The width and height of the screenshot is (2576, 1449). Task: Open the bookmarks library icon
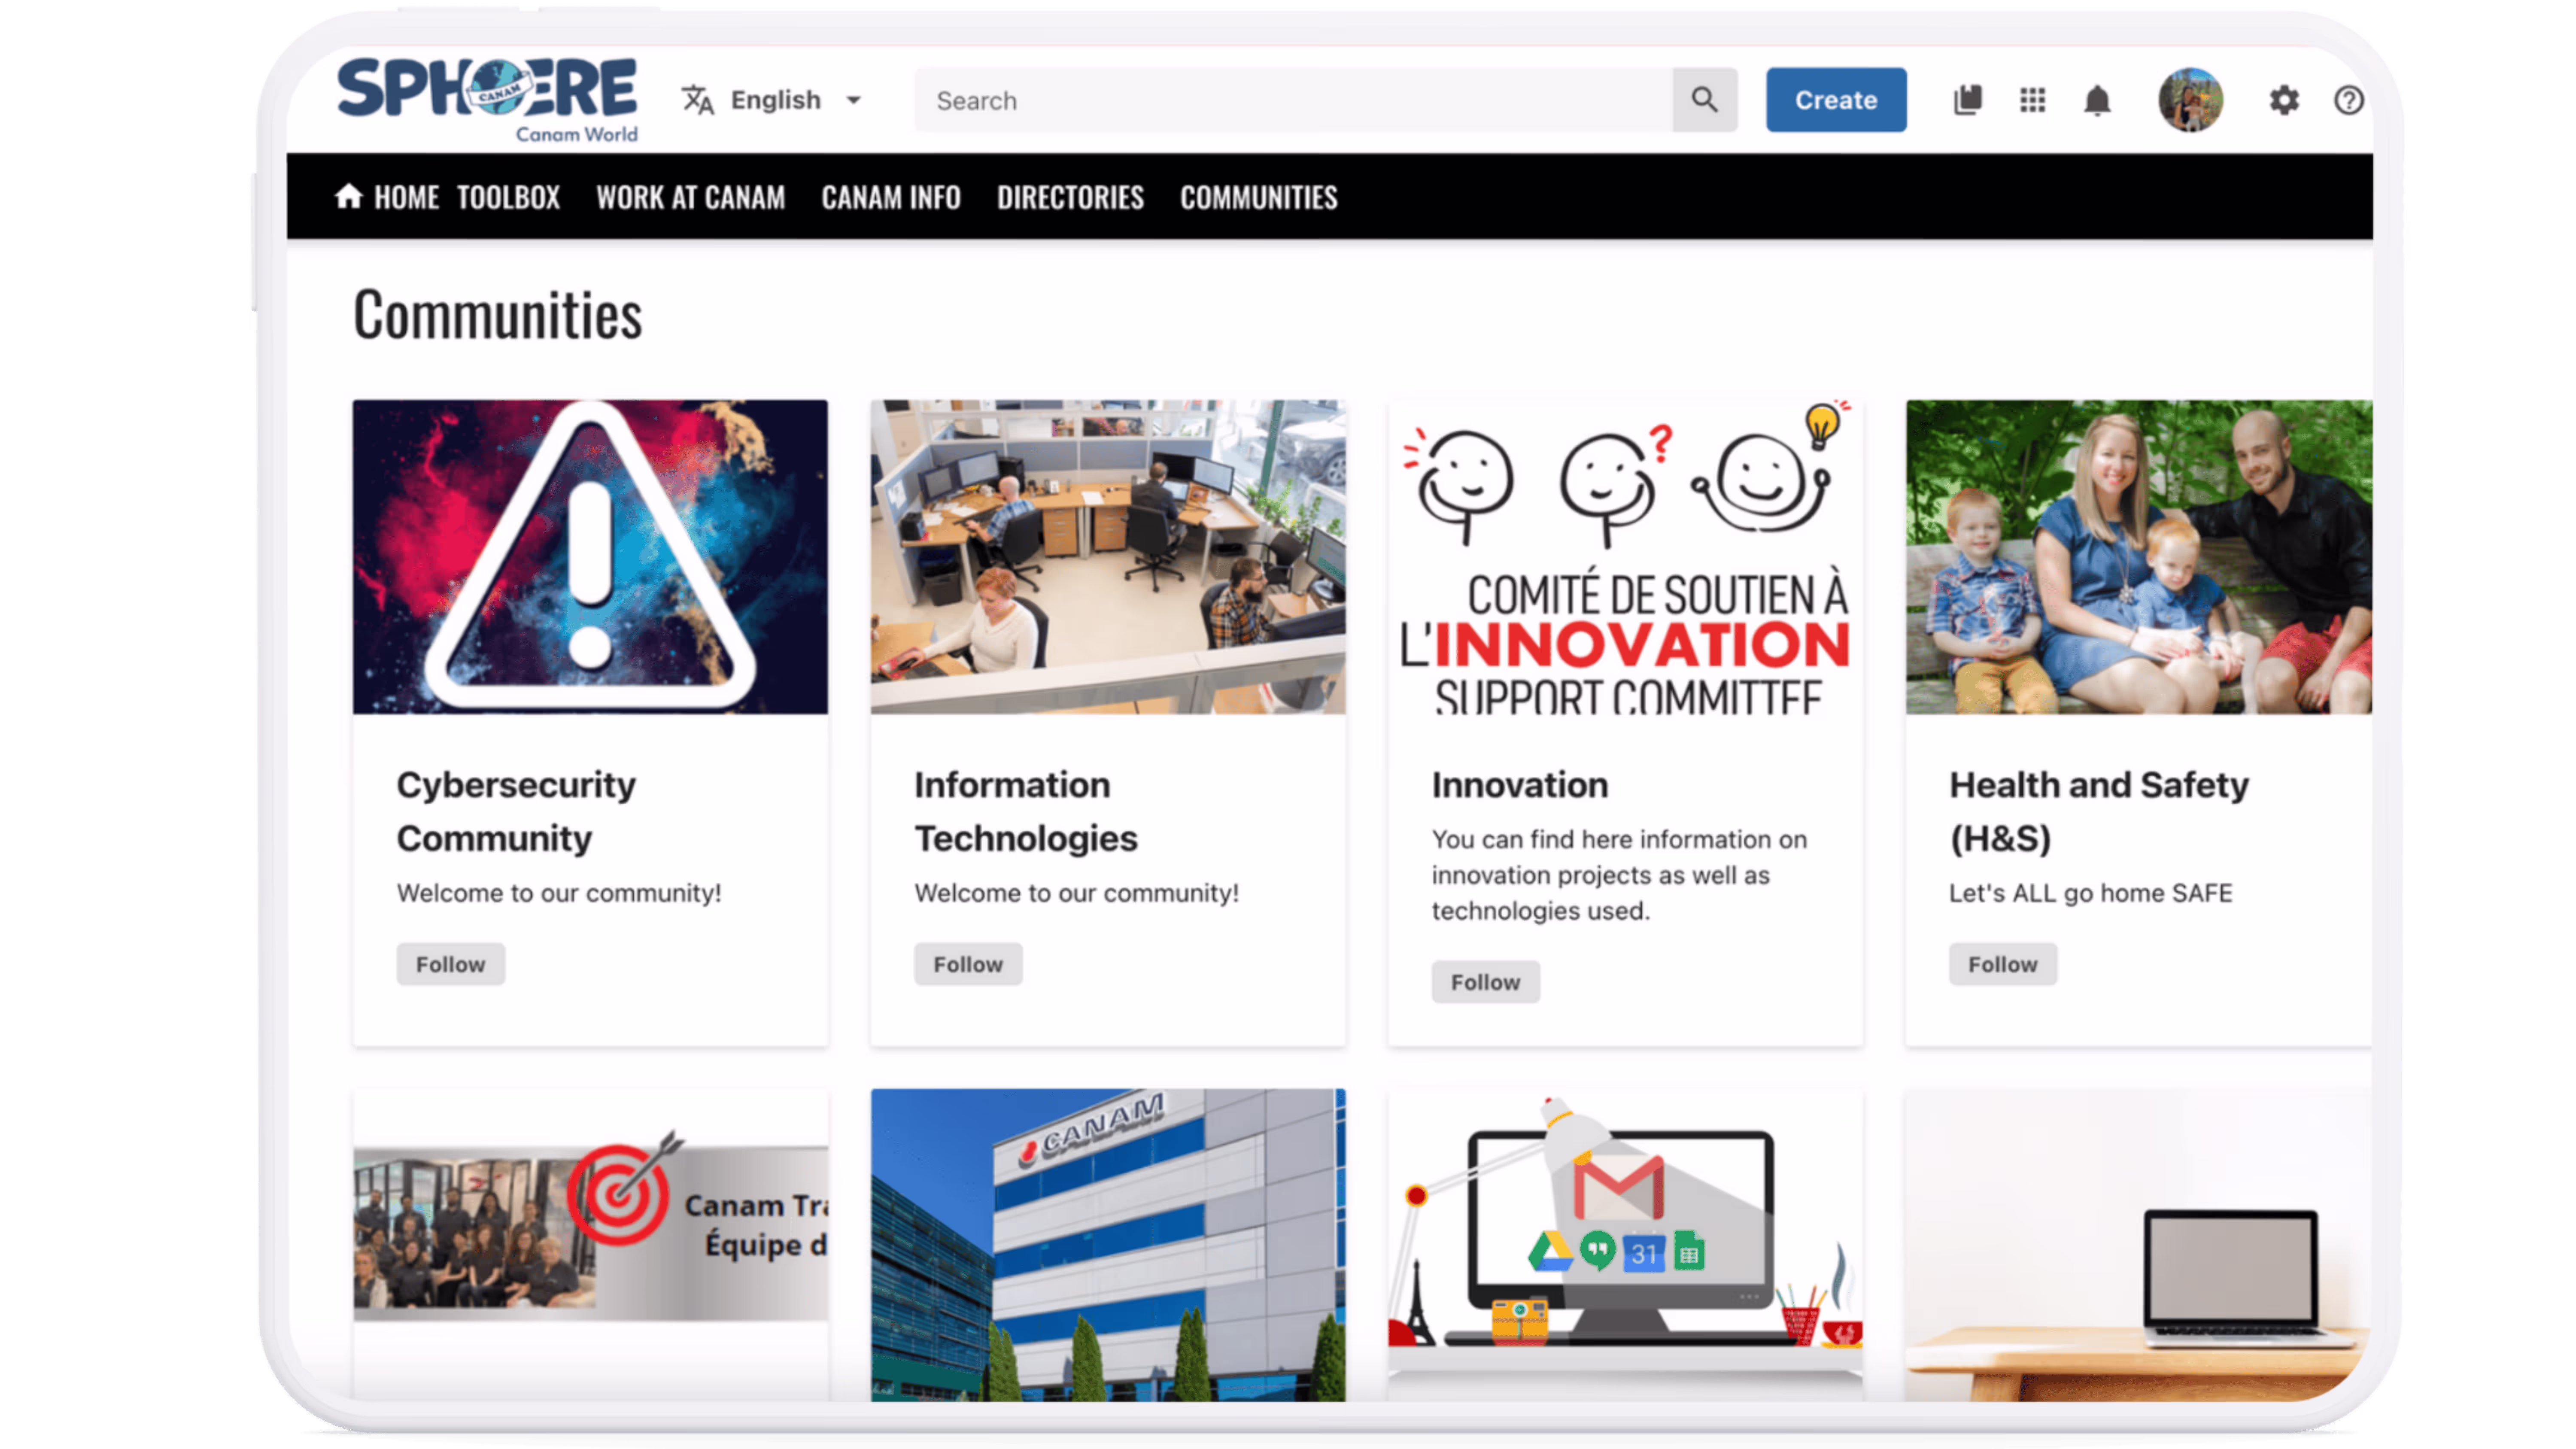pyautogui.click(x=1967, y=100)
